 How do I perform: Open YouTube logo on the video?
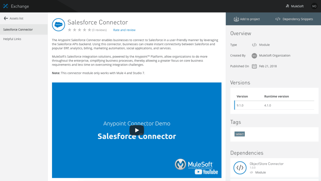tap(206, 172)
